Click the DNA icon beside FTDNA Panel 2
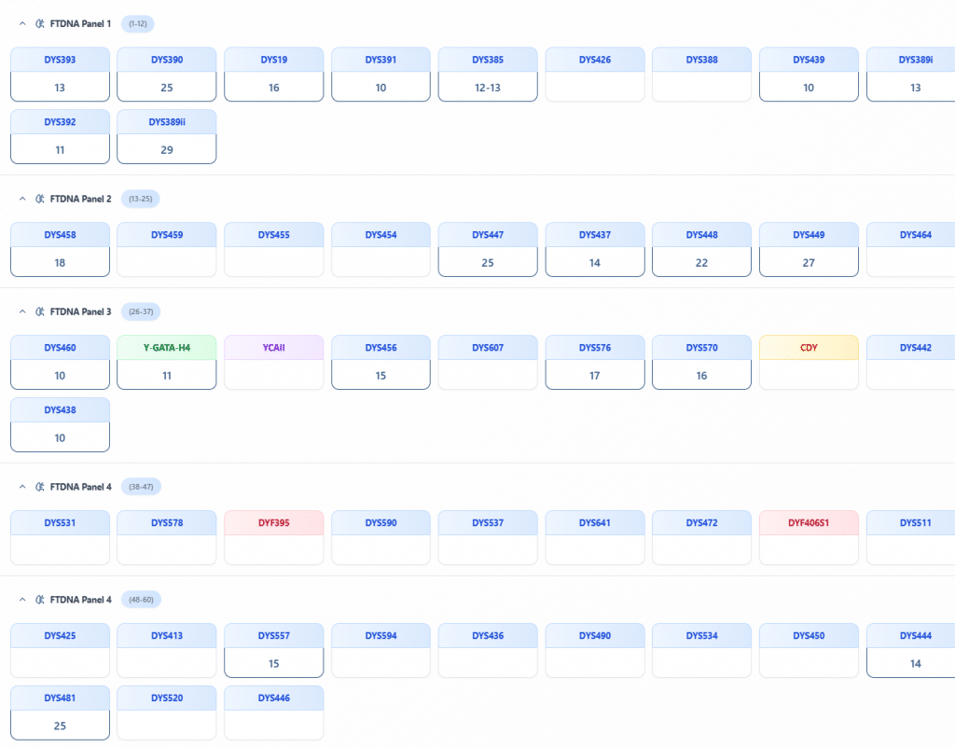Image resolution: width=955 pixels, height=747 pixels. pyautogui.click(x=39, y=199)
